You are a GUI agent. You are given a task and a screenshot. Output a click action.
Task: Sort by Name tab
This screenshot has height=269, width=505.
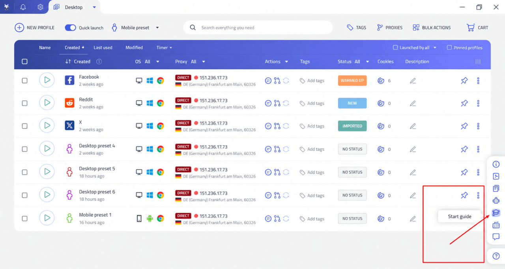(x=45, y=48)
